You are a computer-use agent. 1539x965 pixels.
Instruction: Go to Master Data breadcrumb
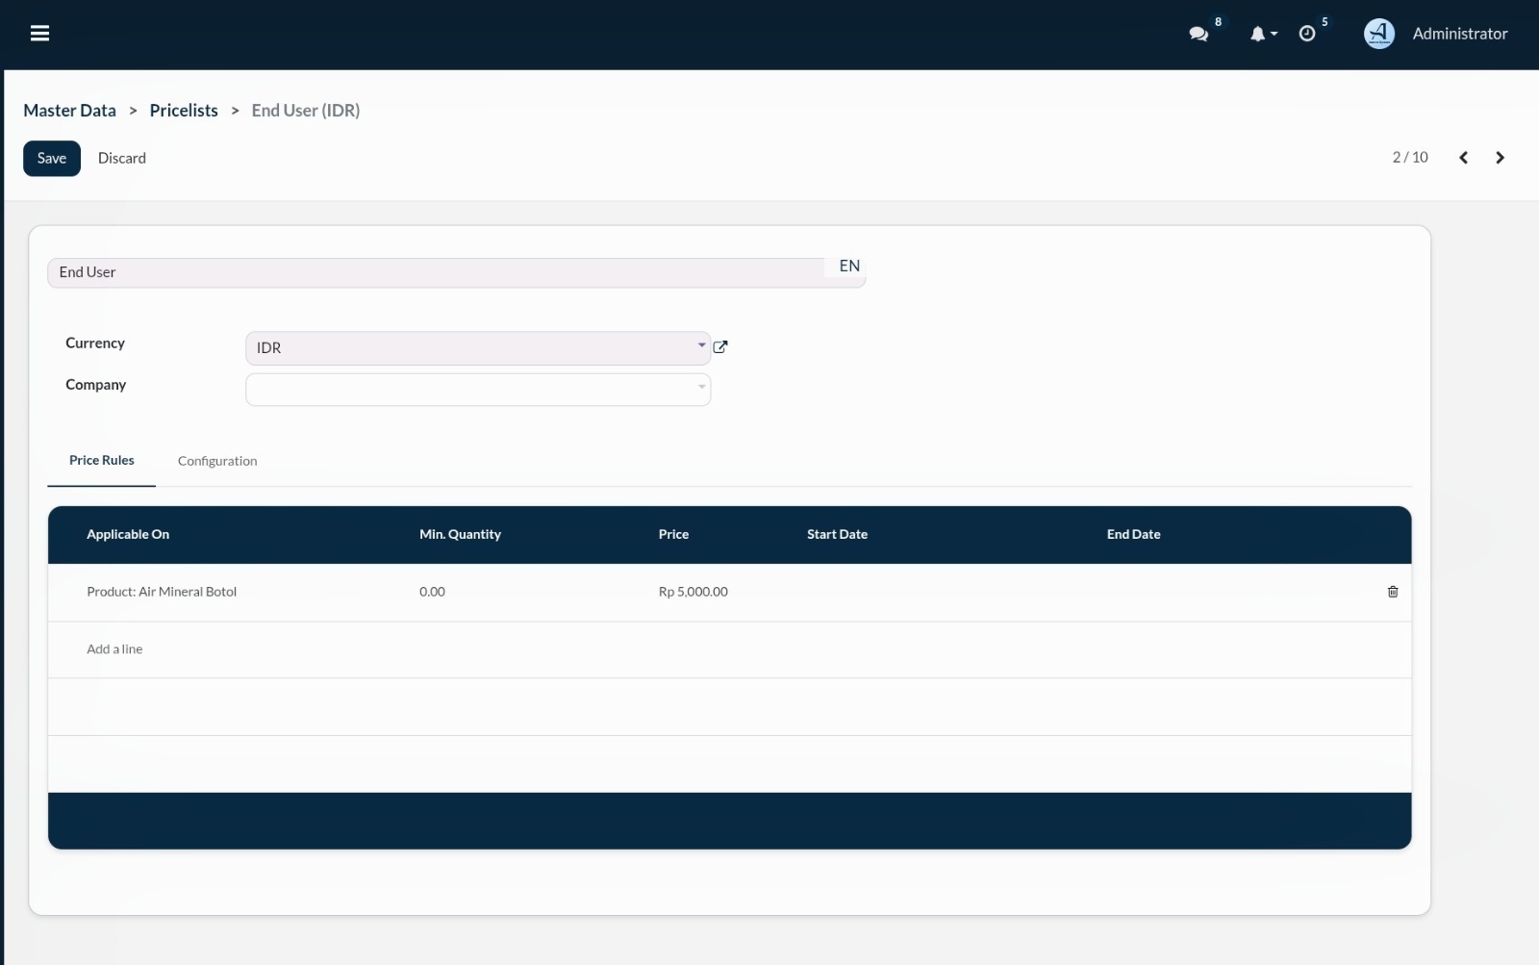[x=69, y=111]
